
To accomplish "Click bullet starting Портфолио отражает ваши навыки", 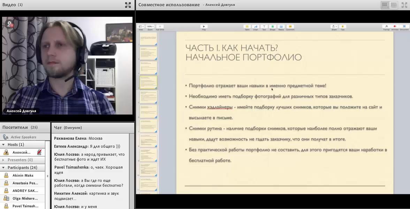I will (x=257, y=86).
